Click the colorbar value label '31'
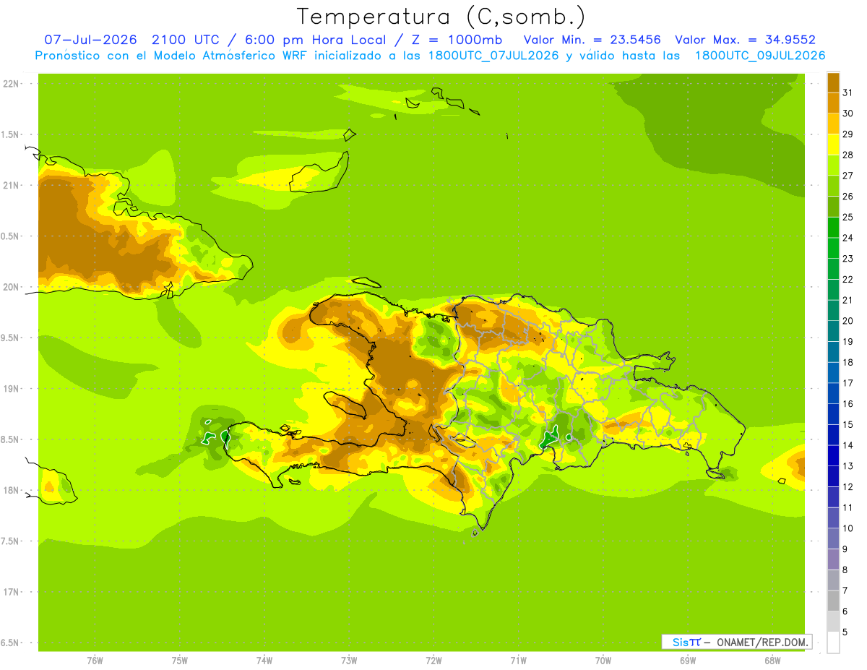This screenshot has width=867, height=670. [x=848, y=93]
